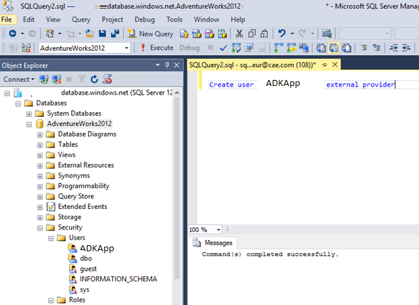Open the zoom 100 % dropdown
419x305 pixels.
tap(218, 230)
